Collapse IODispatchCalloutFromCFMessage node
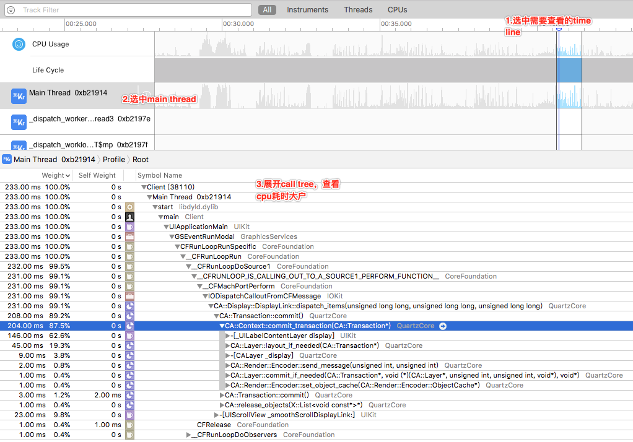Image resolution: width=633 pixels, height=442 pixels. (205, 296)
